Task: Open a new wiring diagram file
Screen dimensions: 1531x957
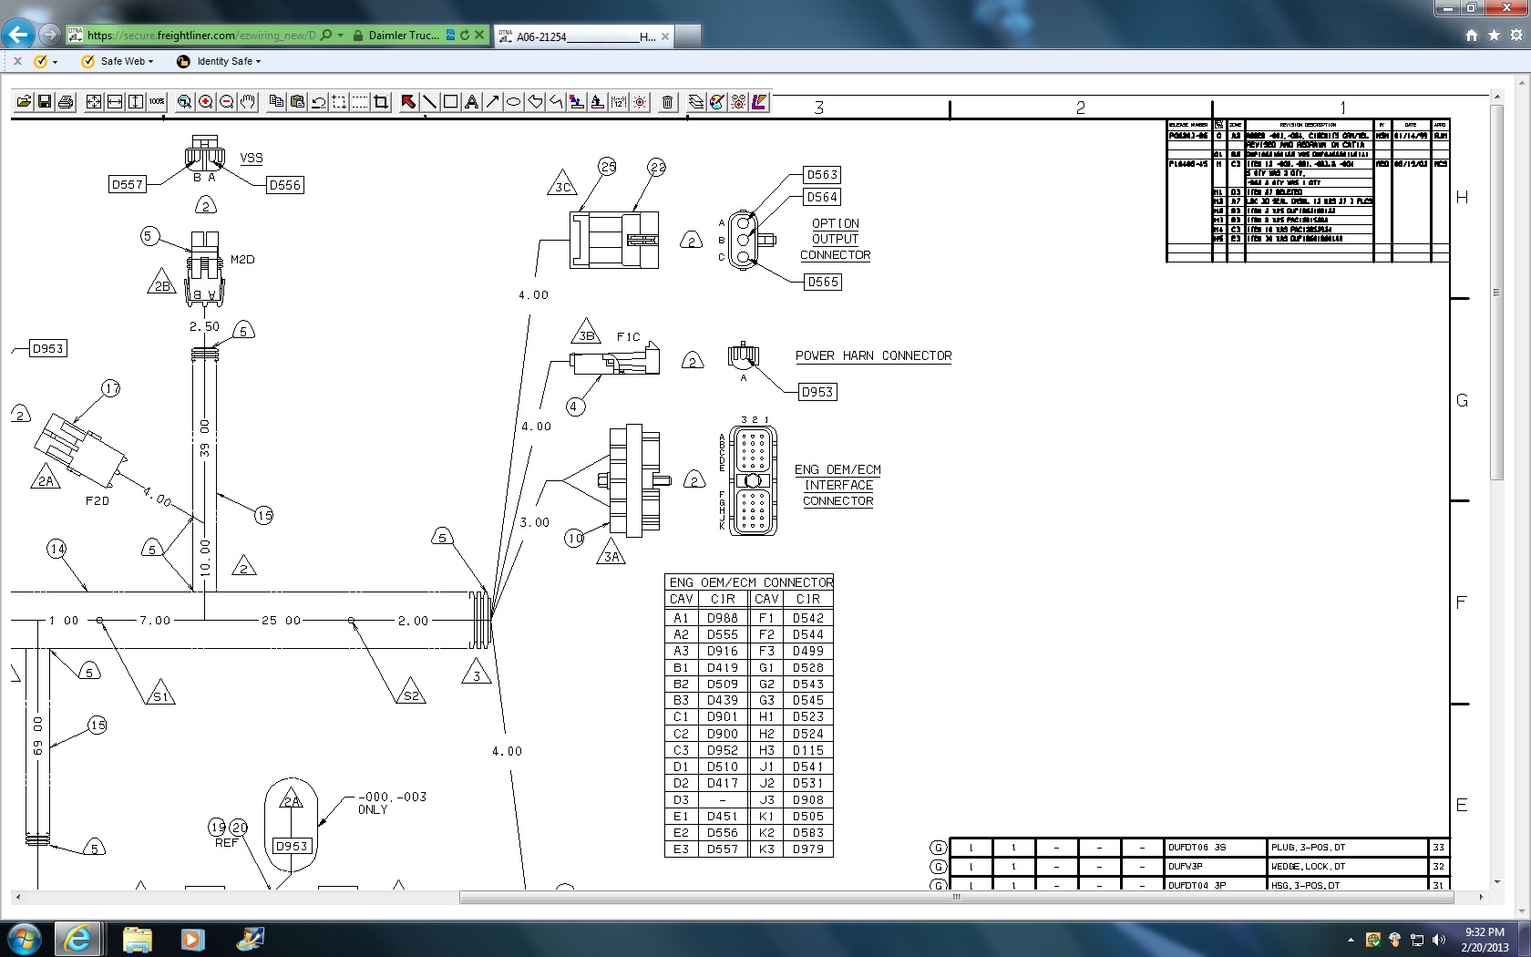Action: pyautogui.click(x=24, y=102)
